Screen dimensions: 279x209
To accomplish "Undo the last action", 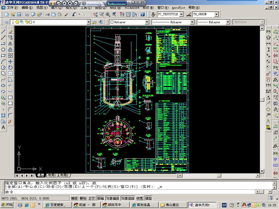I will coord(74,14).
